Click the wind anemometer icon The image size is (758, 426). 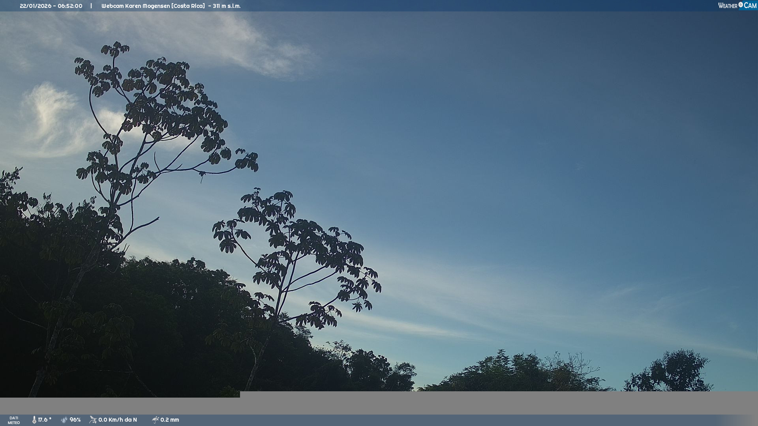pos(93,420)
